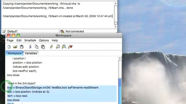Click the line 'indices add: position.'

tap(26, 67)
